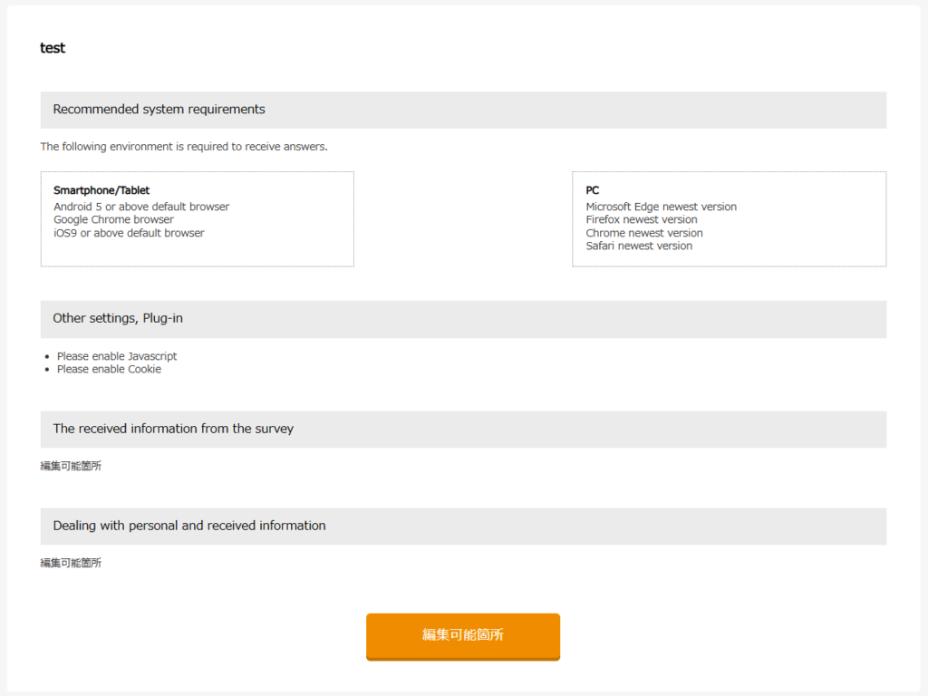Viewport: 928px width, 696px height.
Task: Click the orange 編集可能箇所 button
Action: (463, 636)
